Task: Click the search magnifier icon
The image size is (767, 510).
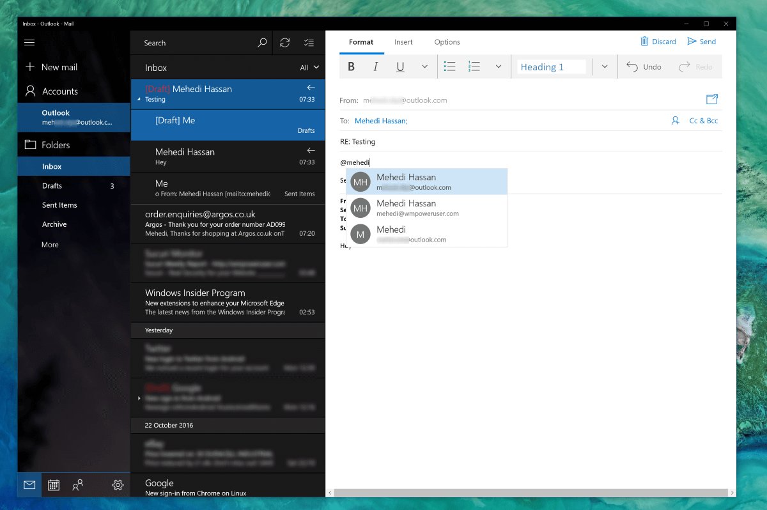Action: 262,43
